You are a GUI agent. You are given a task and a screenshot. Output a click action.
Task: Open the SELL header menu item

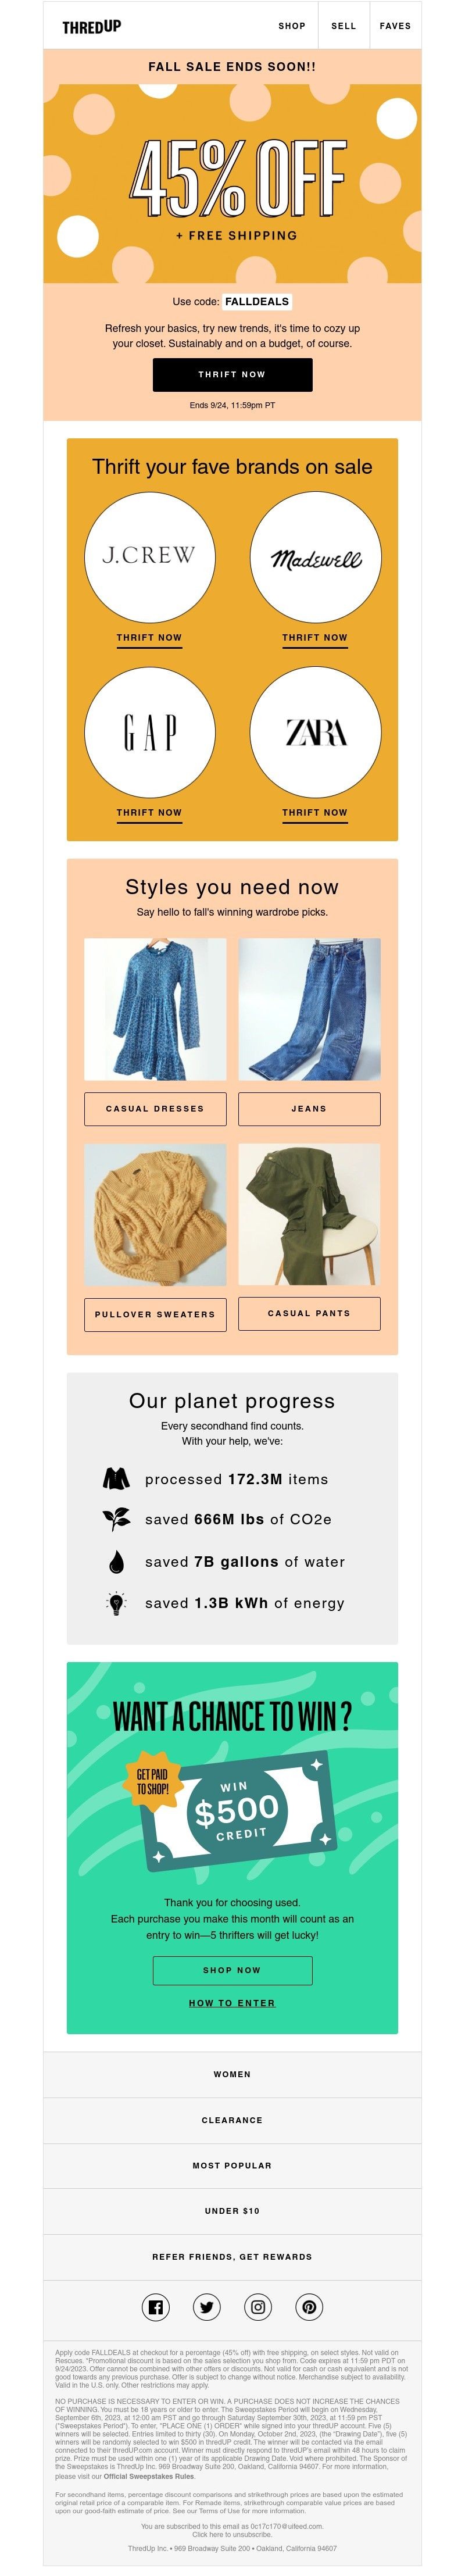click(344, 26)
